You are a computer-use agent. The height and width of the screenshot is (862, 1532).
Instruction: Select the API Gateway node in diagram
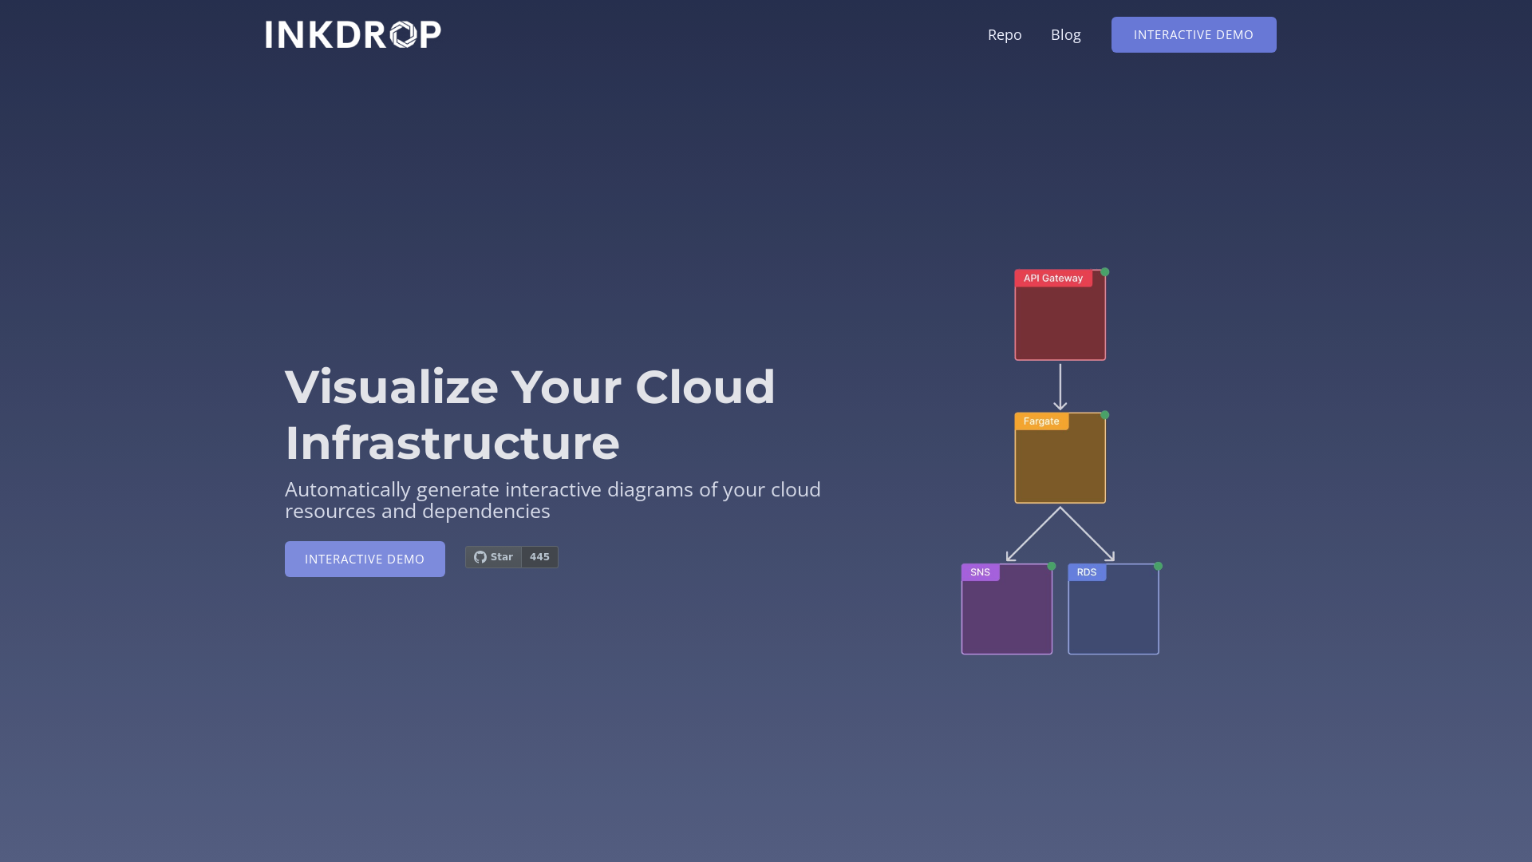[x=1060, y=315]
